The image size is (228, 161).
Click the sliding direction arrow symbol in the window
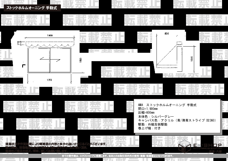click(49, 58)
